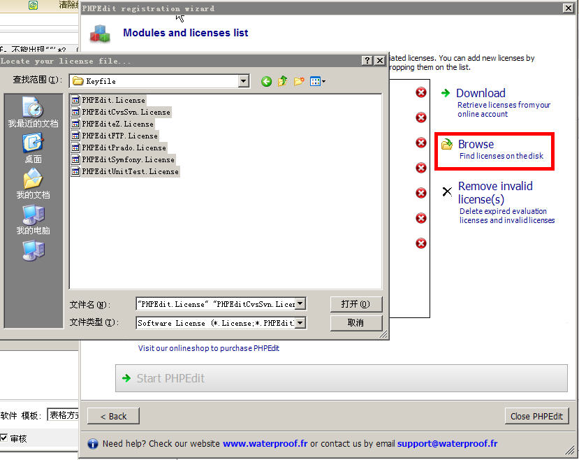Screen dimensions: 579x460
Task: Open the Views menu icon in file dialog
Action: [318, 81]
